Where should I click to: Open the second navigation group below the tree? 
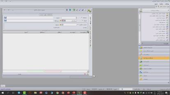[154, 51]
